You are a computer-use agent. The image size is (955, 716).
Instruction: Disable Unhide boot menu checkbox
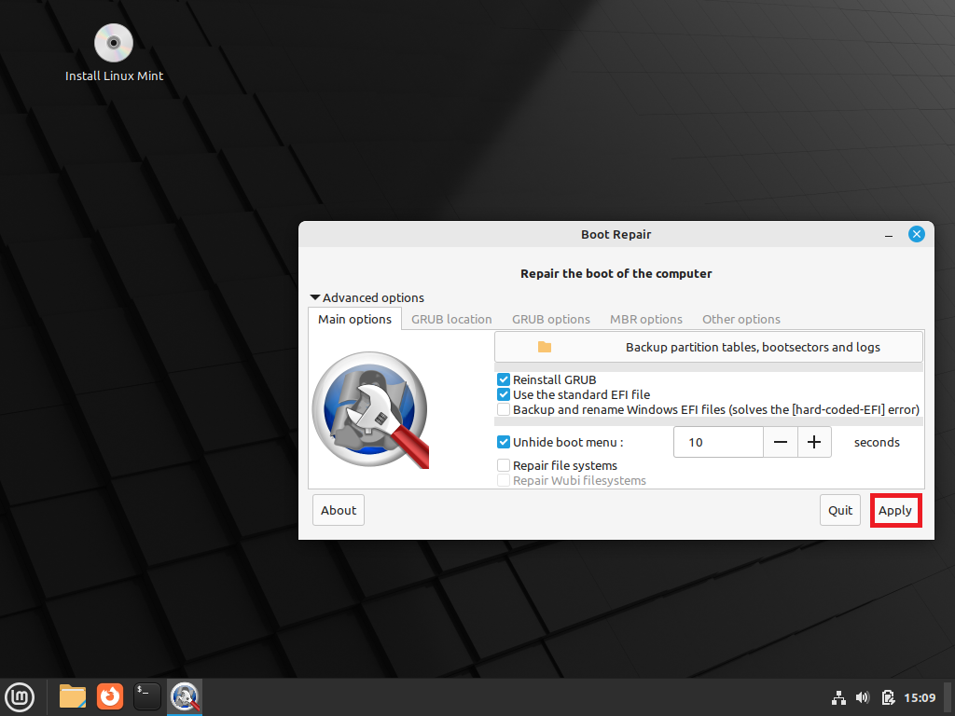pos(504,442)
